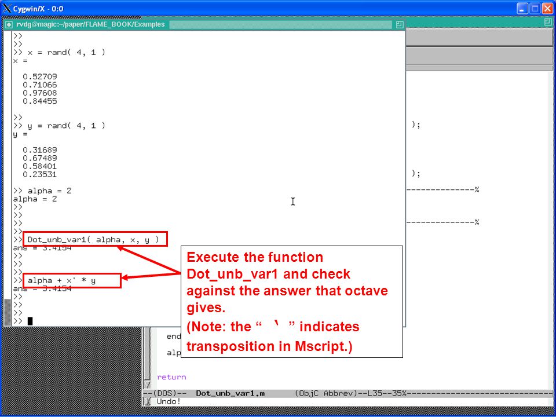Click the "--(DOS)--" mode line segment
The image size is (556, 417).
pyautogui.click(x=164, y=393)
